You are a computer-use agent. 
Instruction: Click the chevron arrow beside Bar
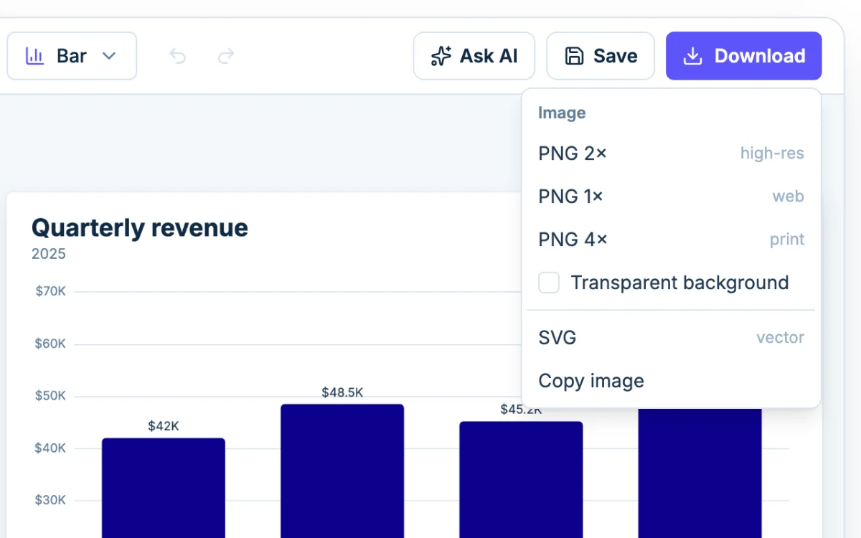pyautogui.click(x=109, y=56)
